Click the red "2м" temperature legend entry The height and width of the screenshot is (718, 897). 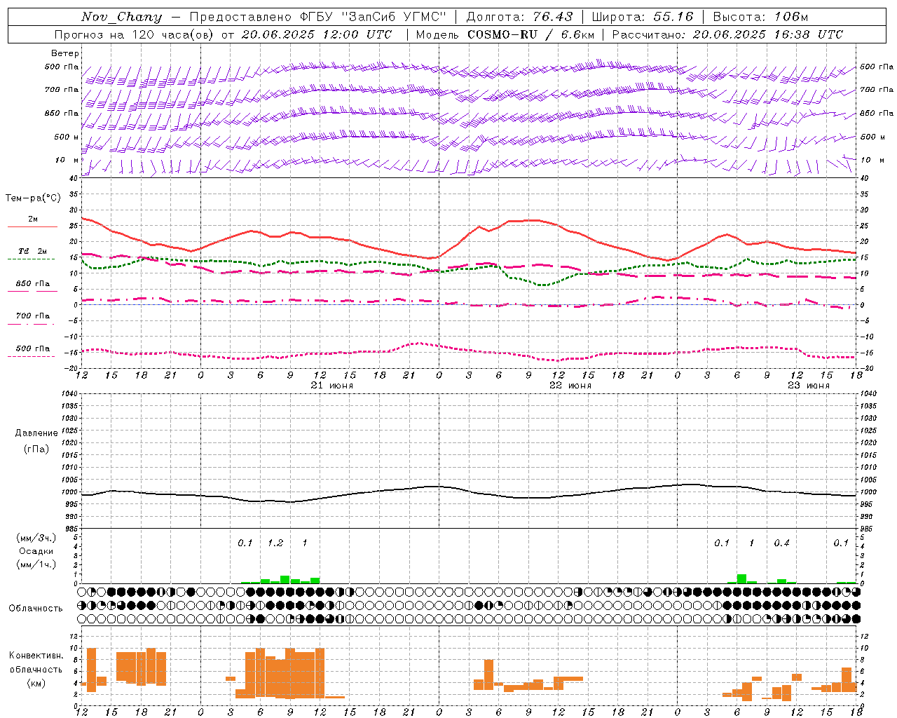(x=33, y=219)
